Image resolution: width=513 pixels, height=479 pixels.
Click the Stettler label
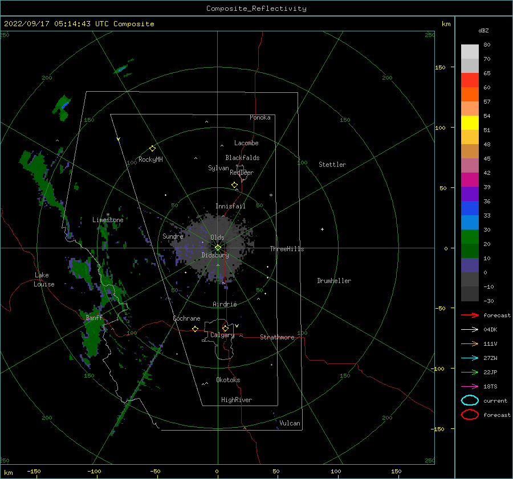[x=332, y=165]
